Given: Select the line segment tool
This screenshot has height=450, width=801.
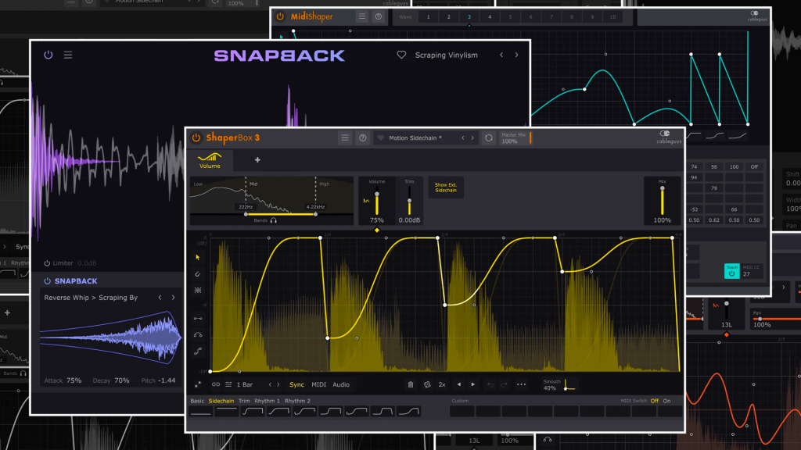Looking at the screenshot, I should (x=198, y=319).
